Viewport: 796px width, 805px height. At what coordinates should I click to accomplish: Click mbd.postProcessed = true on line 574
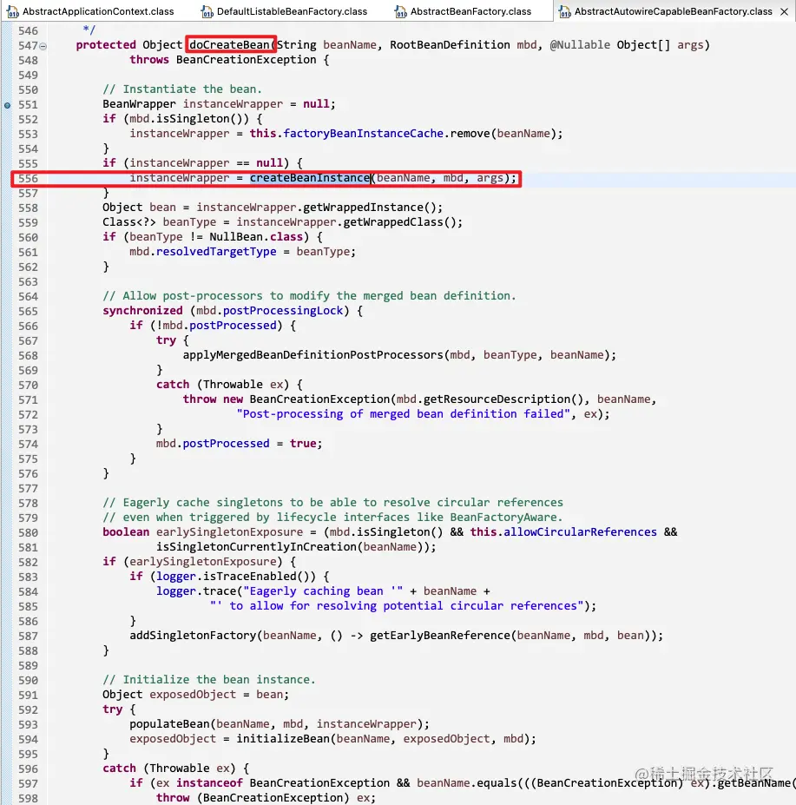[x=239, y=444]
